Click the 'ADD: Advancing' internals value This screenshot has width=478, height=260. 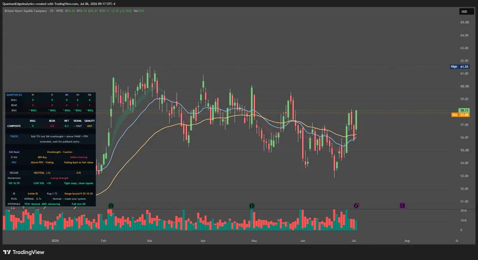(51, 204)
